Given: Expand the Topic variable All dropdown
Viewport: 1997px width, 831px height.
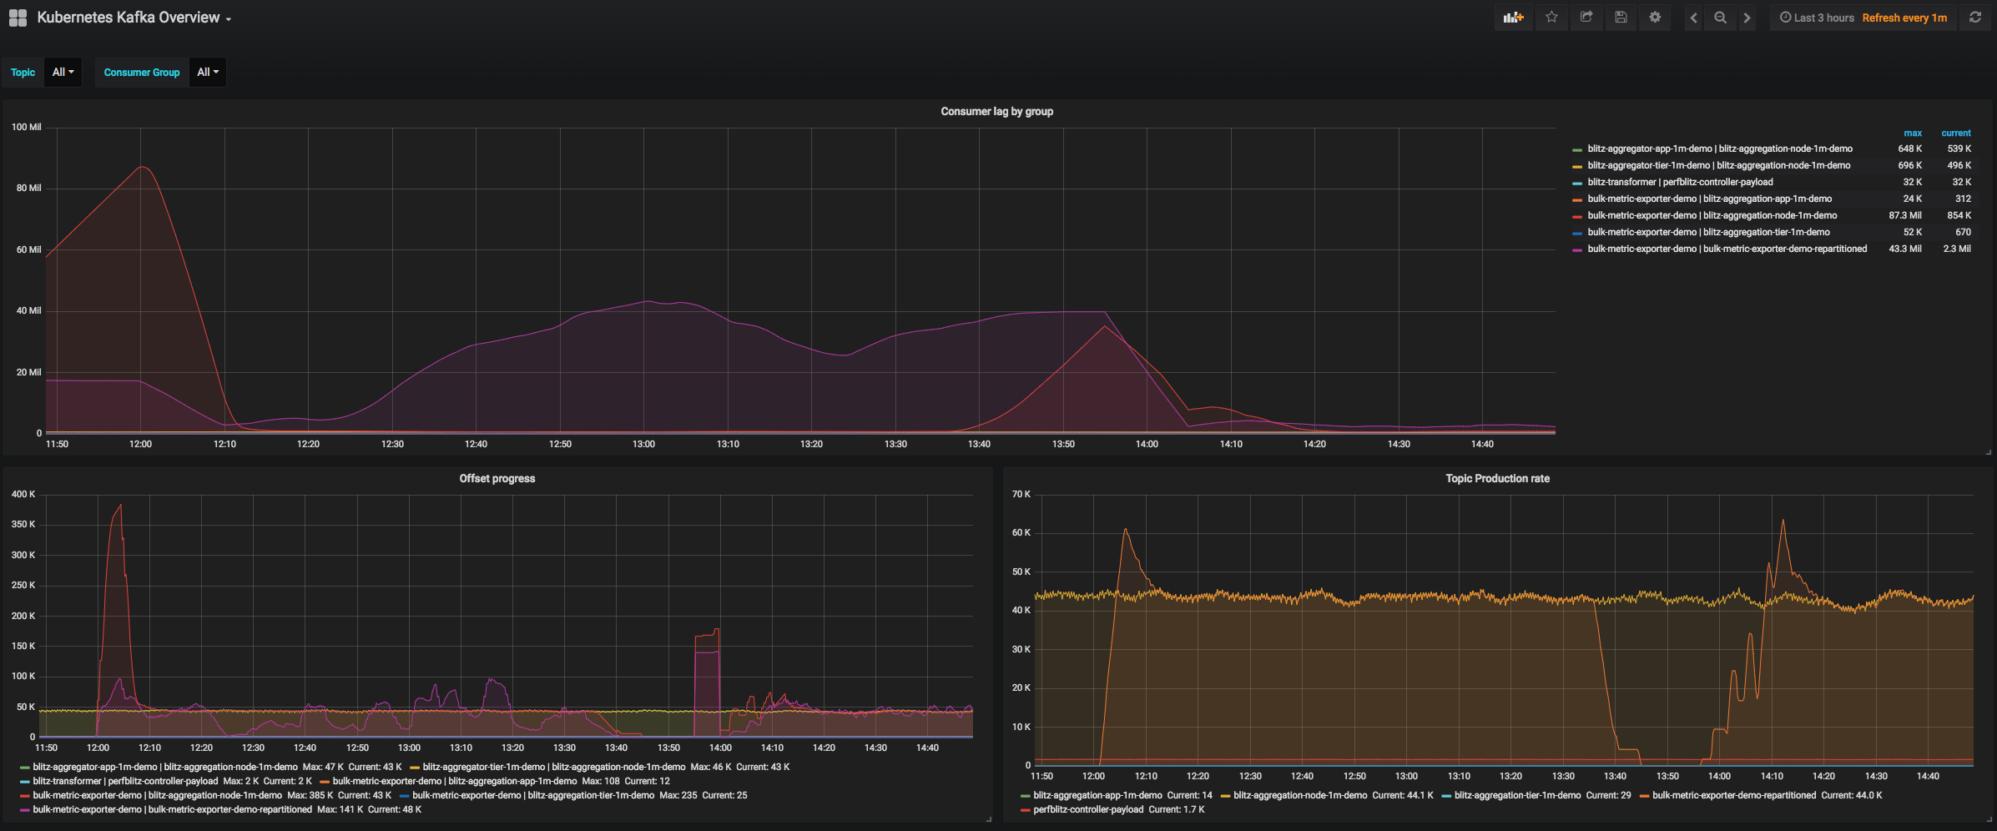Looking at the screenshot, I should (63, 73).
